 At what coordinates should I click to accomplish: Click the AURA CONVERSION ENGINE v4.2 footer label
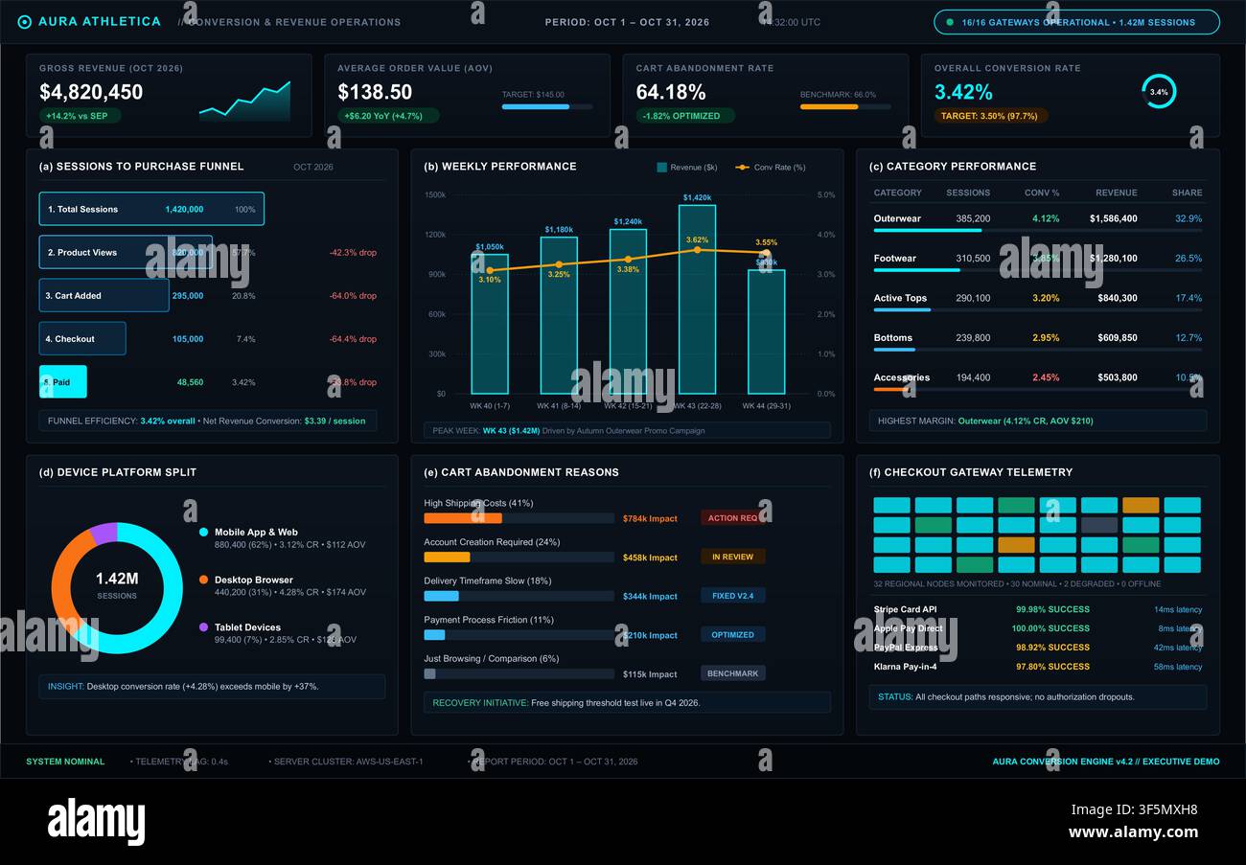click(1106, 762)
